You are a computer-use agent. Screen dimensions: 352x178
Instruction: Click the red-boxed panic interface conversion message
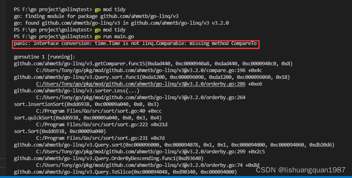[x=135, y=43]
